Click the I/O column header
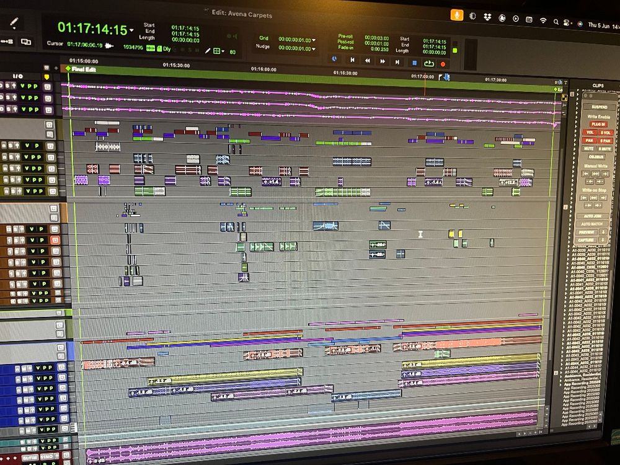 click(18, 76)
